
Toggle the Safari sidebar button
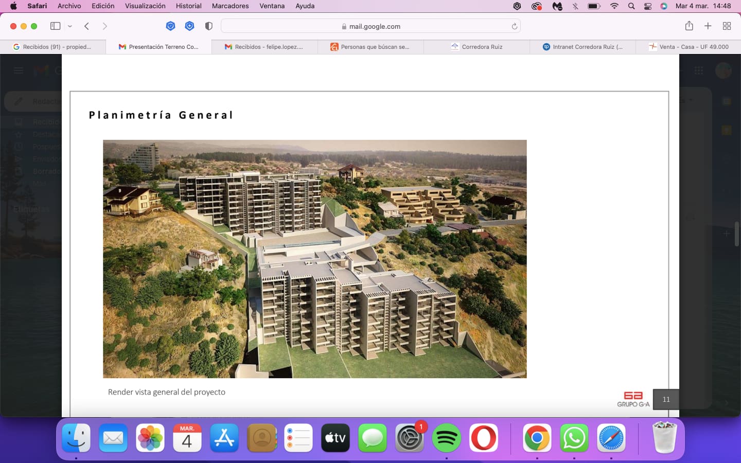[55, 26]
